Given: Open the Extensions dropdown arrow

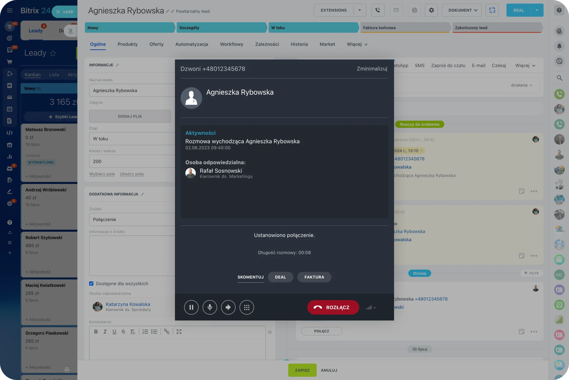Looking at the screenshot, I should pos(360,10).
